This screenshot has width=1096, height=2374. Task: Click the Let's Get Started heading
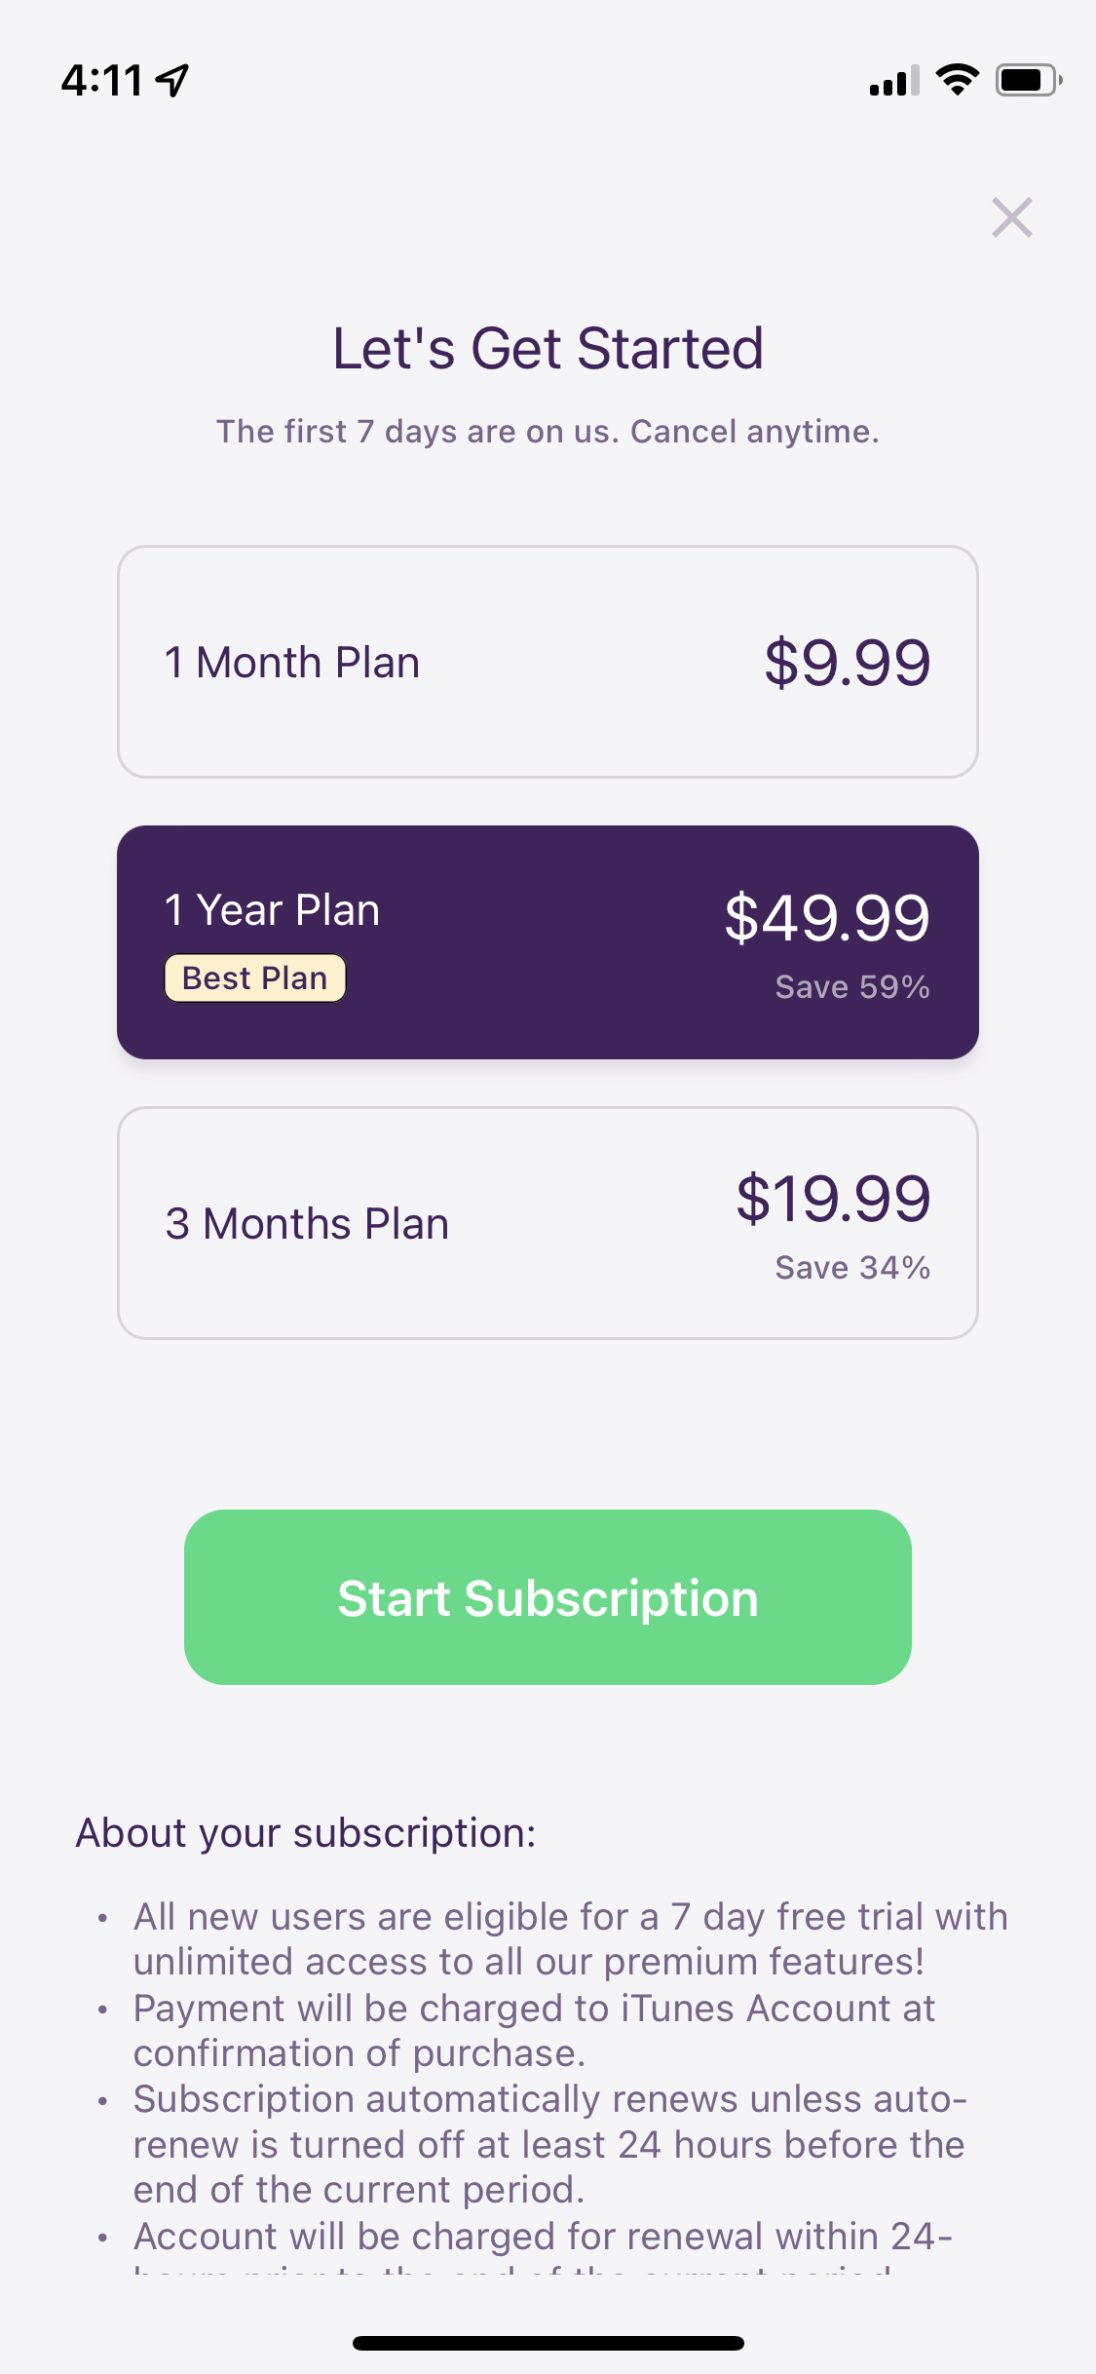548,347
